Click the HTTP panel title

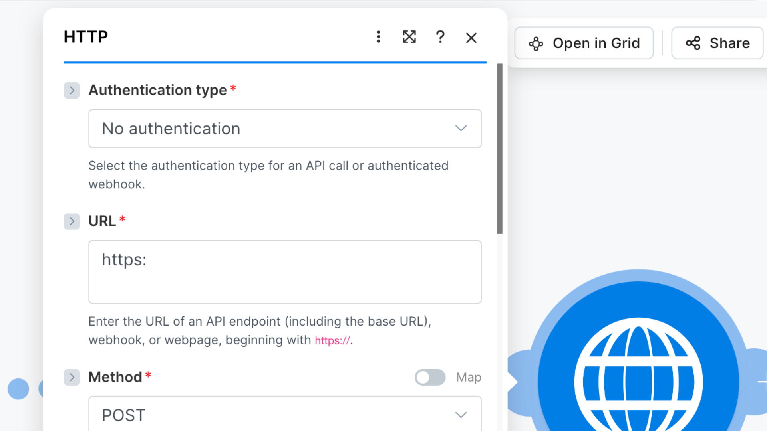(x=86, y=37)
